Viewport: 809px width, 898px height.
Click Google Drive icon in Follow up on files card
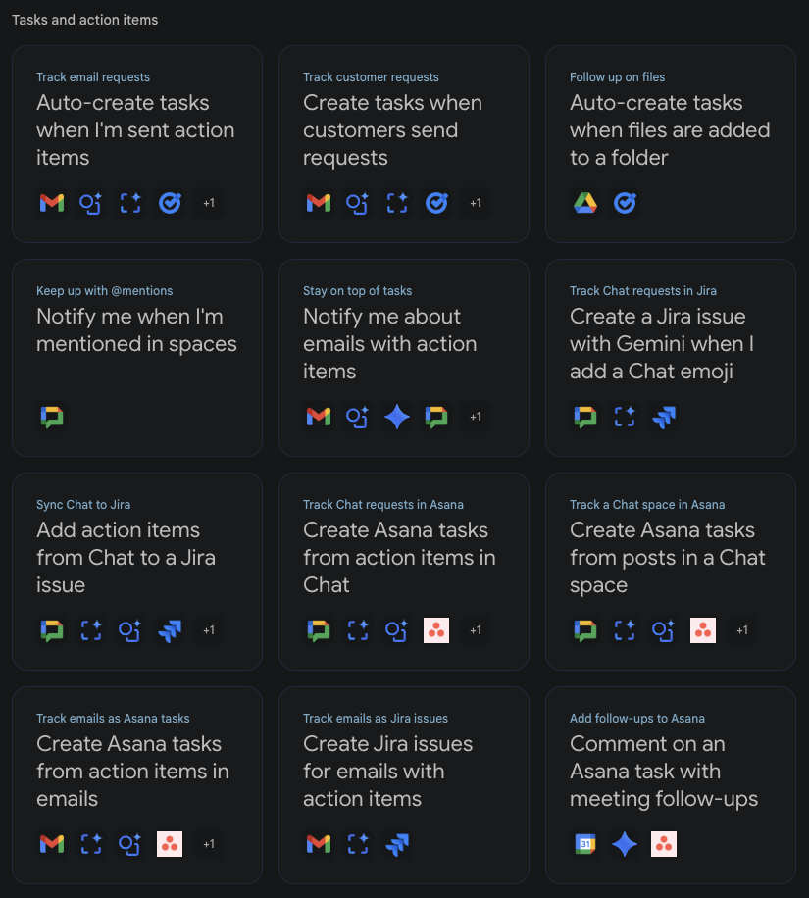(x=585, y=203)
